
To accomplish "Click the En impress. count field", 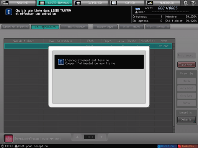I will [148, 21].
